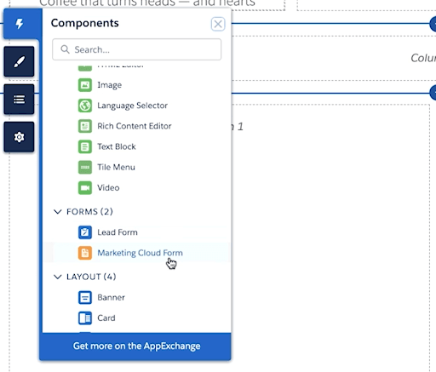Image resolution: width=436 pixels, height=372 pixels.
Task: Click the LAYOUT (4) heading text
Action: click(x=91, y=277)
